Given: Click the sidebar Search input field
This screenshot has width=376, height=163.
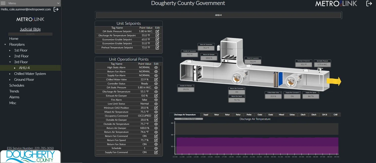Looking at the screenshot, I should (30, 34).
